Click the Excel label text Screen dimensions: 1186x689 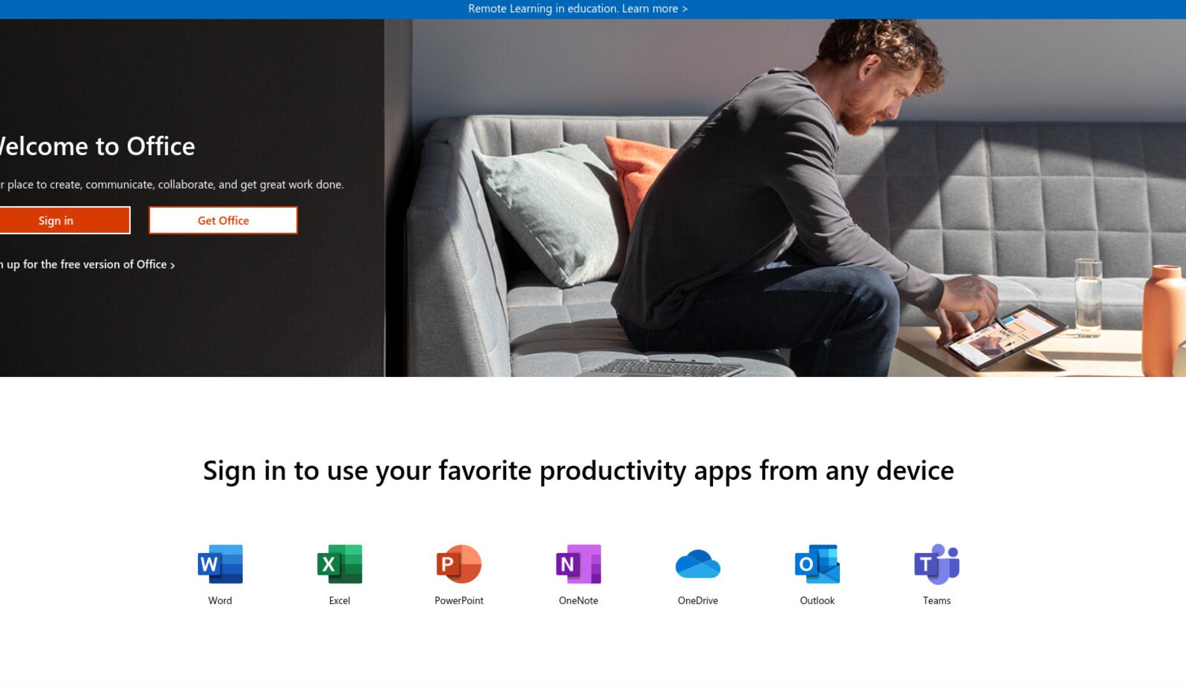click(340, 600)
